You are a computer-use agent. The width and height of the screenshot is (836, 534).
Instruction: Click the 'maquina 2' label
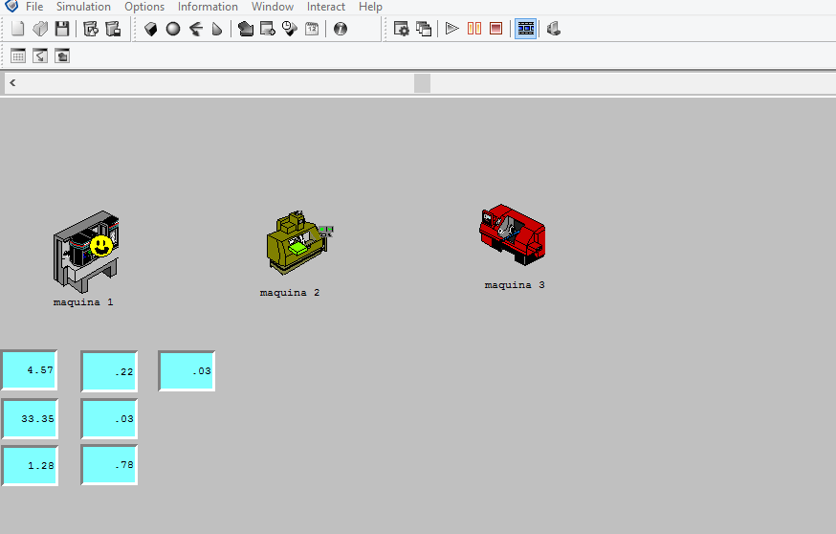coord(290,292)
